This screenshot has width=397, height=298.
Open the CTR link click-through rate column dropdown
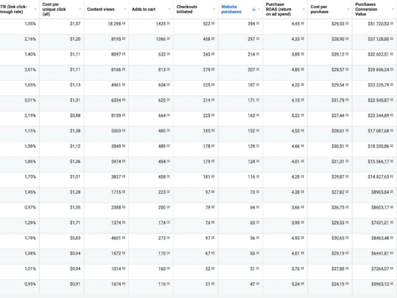(x=35, y=9)
